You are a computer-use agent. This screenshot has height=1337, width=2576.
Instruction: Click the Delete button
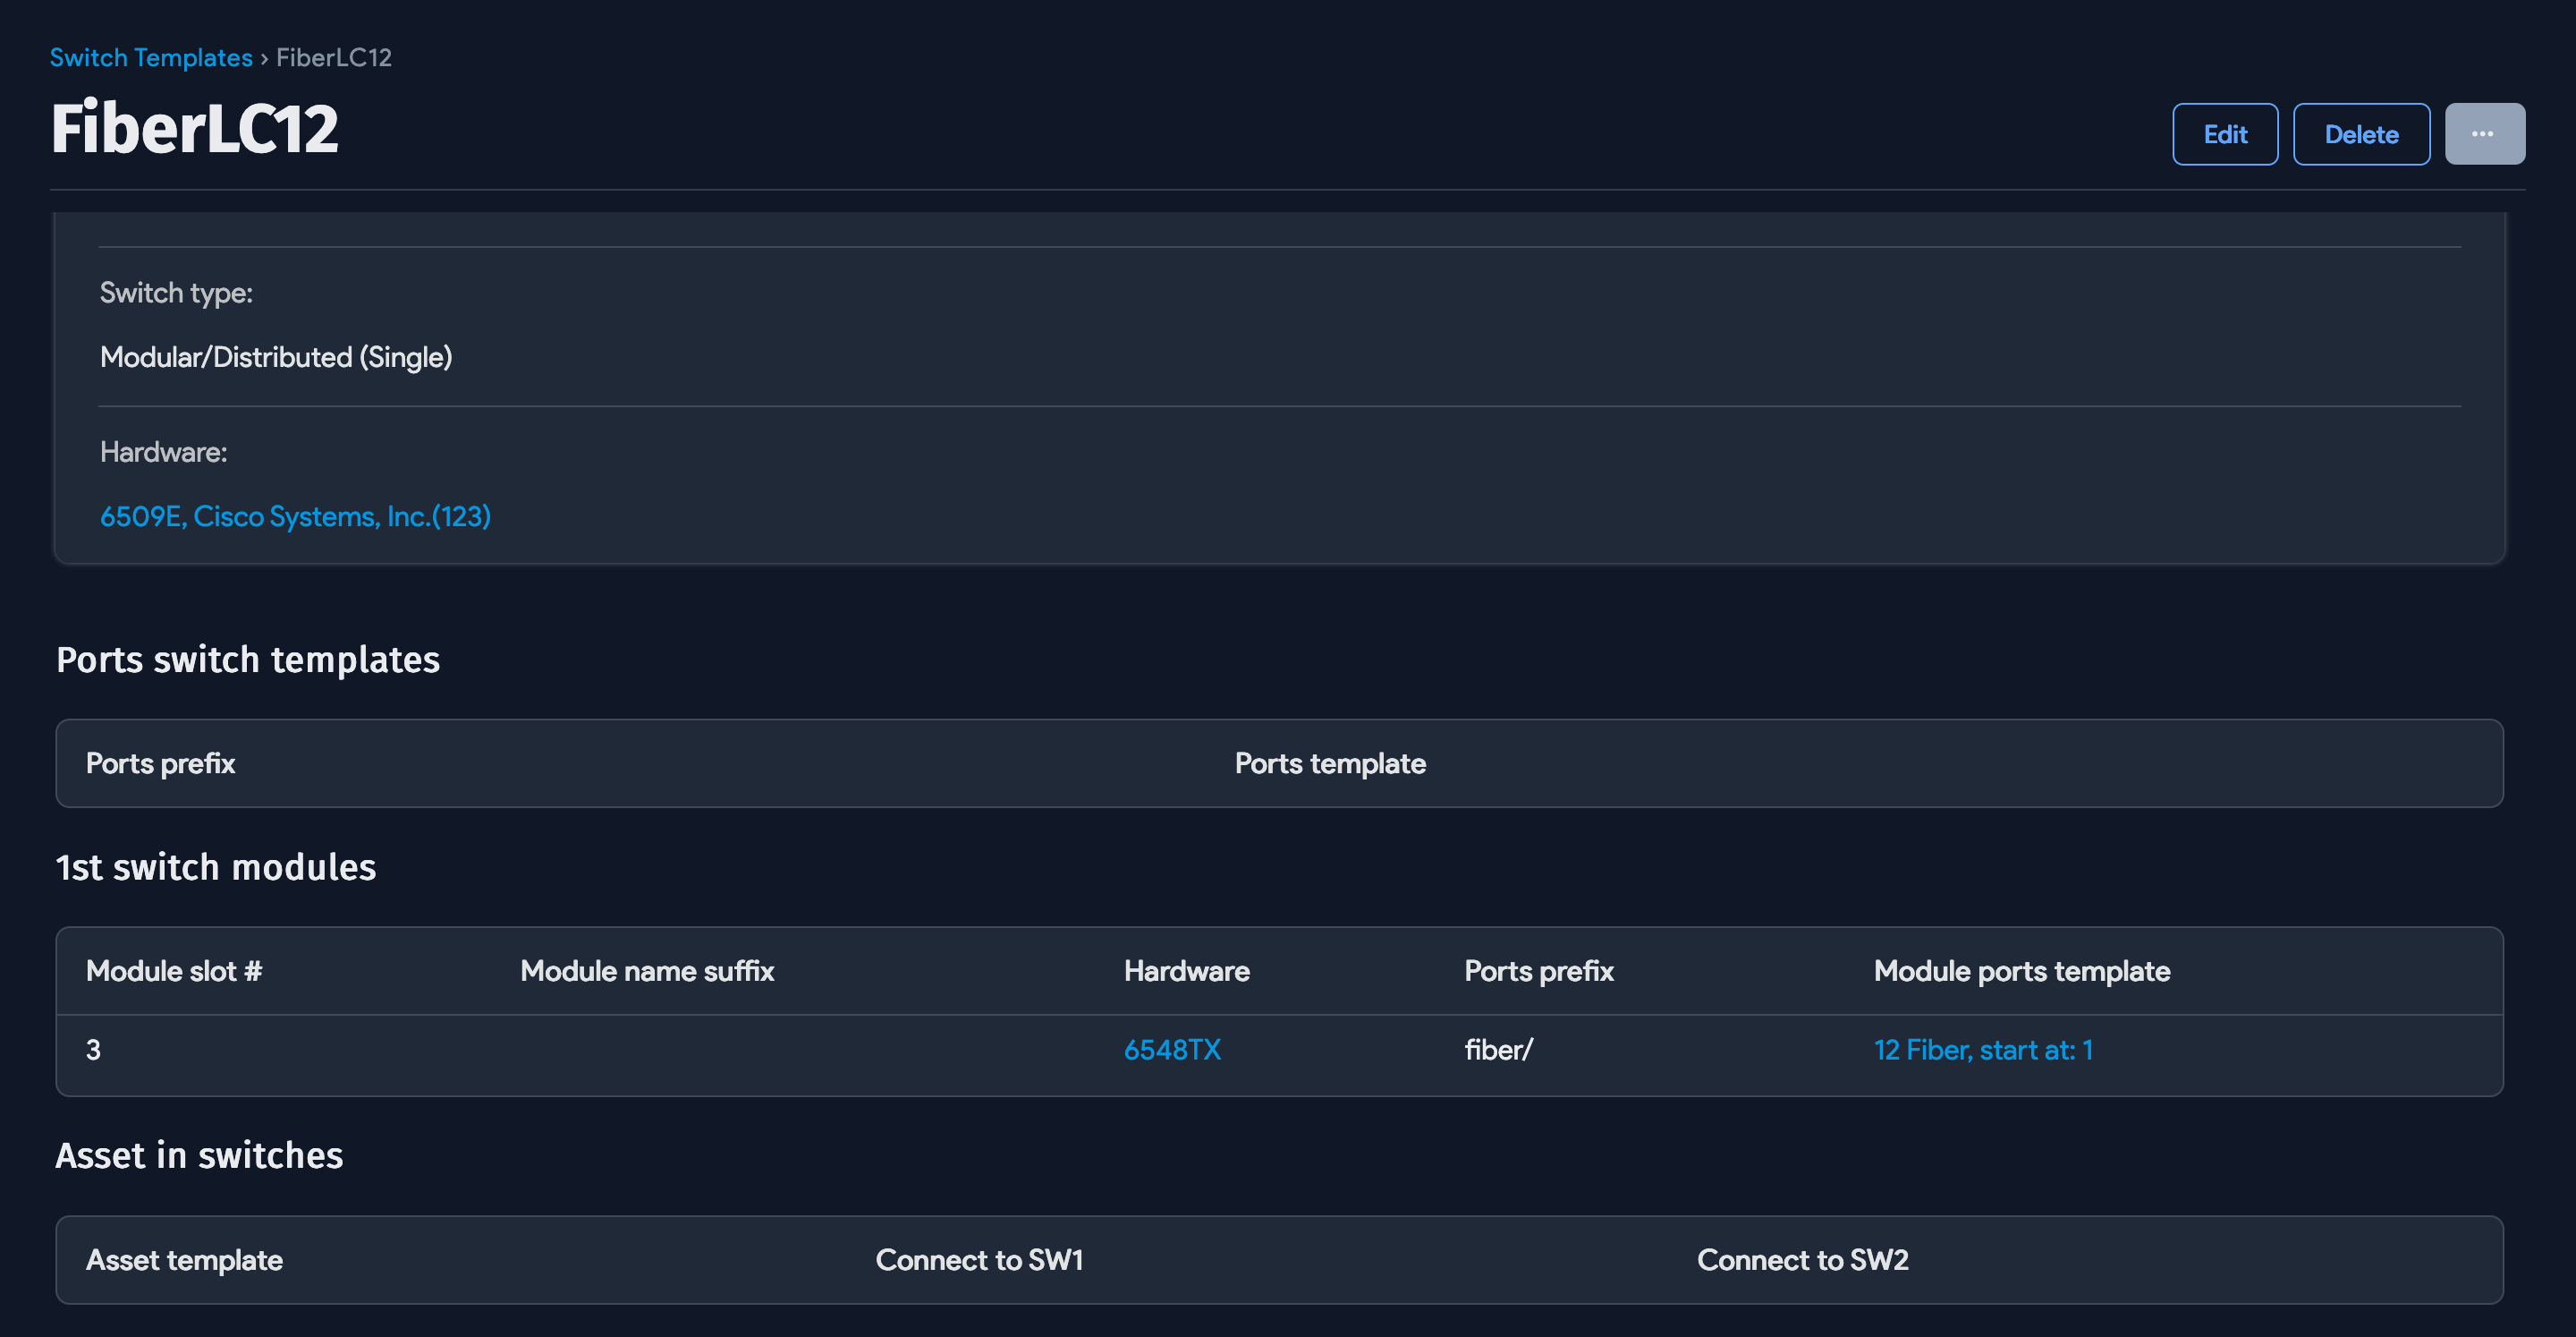(x=2360, y=134)
